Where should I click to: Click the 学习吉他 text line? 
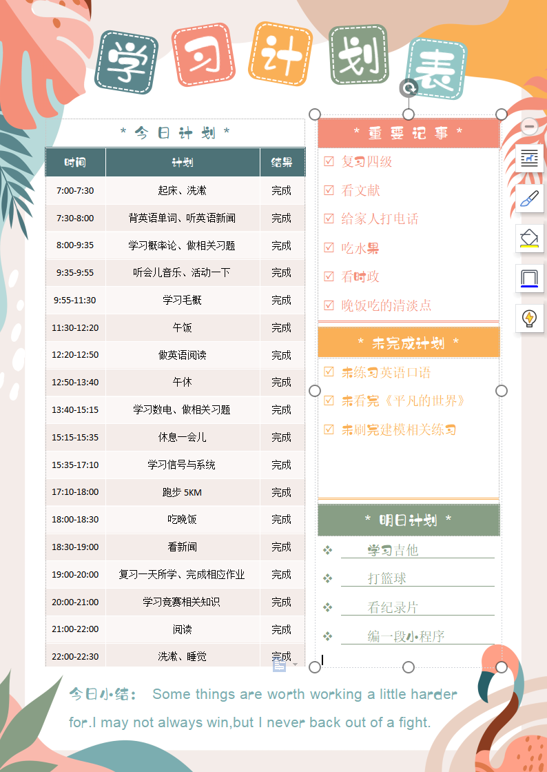click(393, 550)
